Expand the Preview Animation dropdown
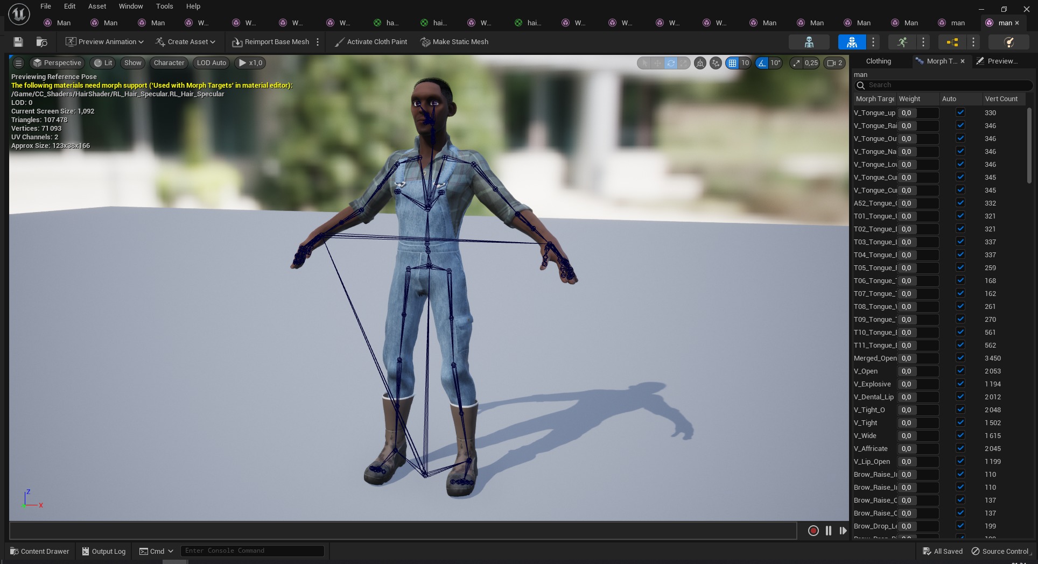This screenshot has height=564, width=1038. pos(104,42)
